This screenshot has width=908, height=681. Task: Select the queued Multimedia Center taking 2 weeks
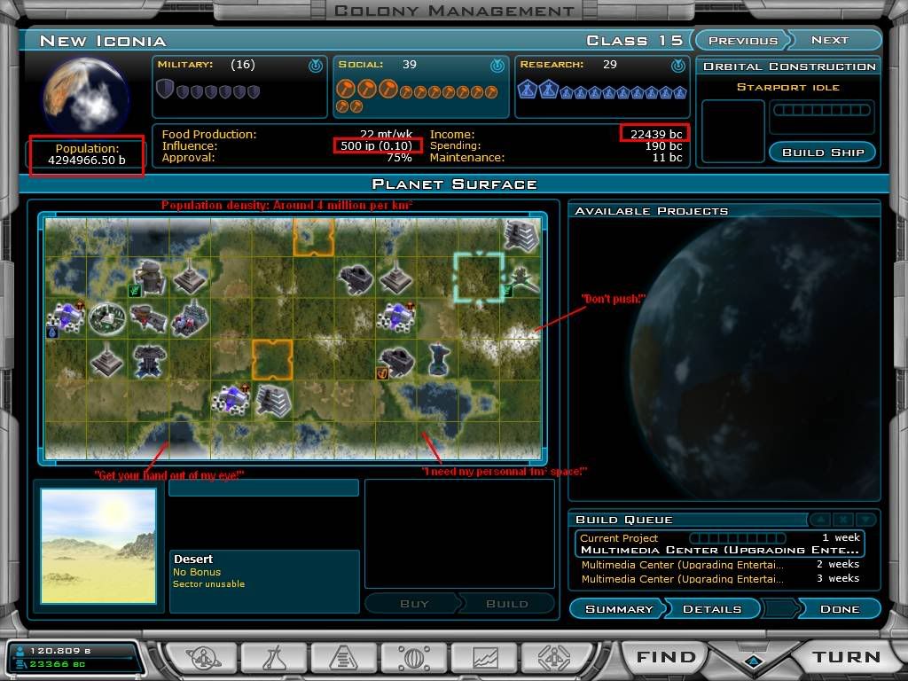720,565
